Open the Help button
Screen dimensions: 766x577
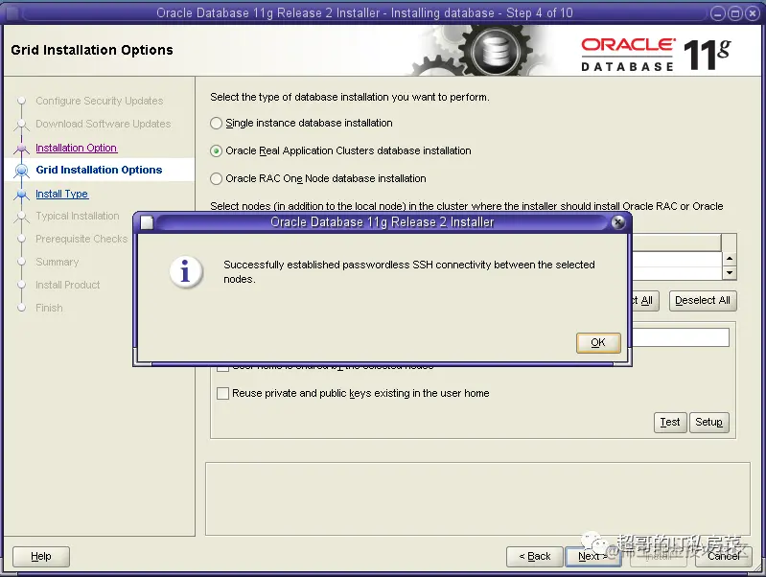[x=41, y=557]
